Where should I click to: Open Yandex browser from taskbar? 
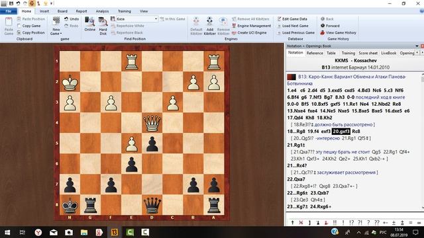pyautogui.click(x=38, y=232)
